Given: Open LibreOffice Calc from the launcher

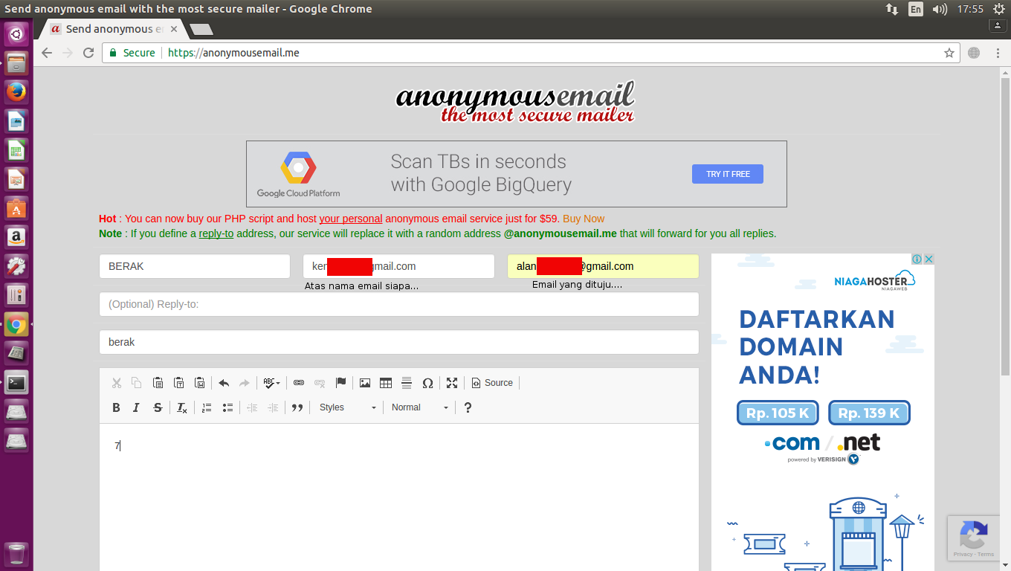Looking at the screenshot, I should pyautogui.click(x=16, y=149).
